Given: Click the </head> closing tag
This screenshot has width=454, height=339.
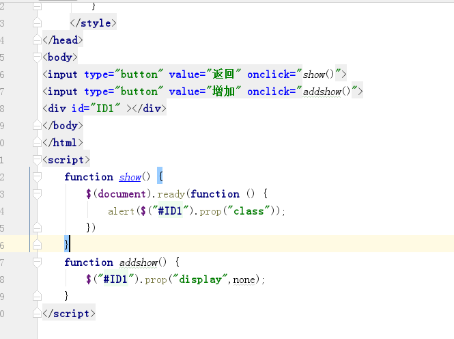Looking at the screenshot, I should [x=63, y=40].
